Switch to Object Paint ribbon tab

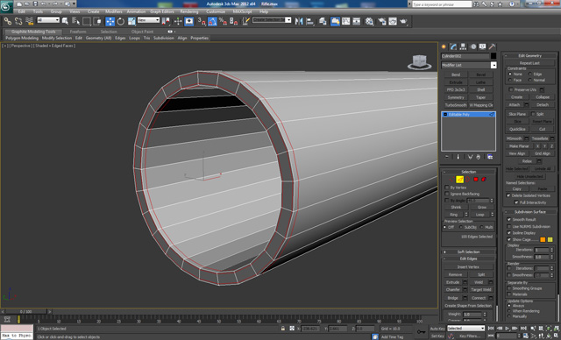pos(142,32)
